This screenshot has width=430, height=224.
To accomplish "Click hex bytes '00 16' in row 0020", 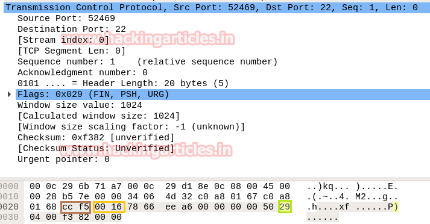I will [x=109, y=207].
